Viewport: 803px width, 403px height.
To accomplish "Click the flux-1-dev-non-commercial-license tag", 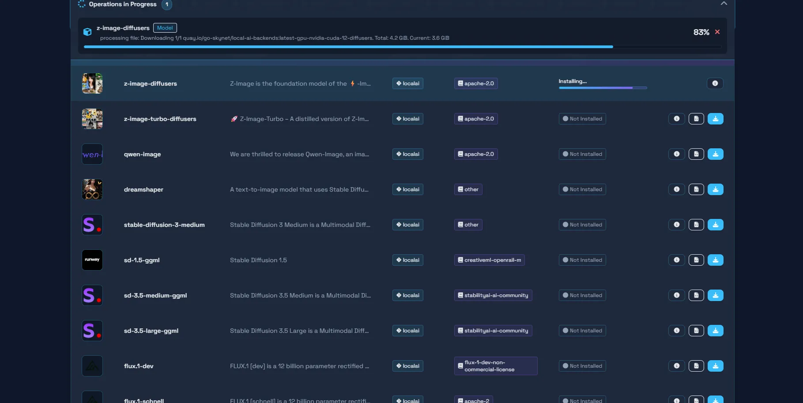I will (495, 366).
